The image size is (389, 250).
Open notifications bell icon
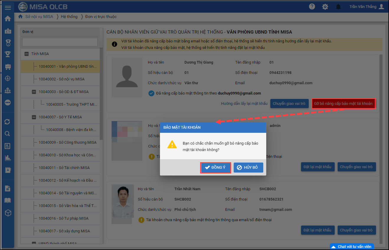[338, 7]
